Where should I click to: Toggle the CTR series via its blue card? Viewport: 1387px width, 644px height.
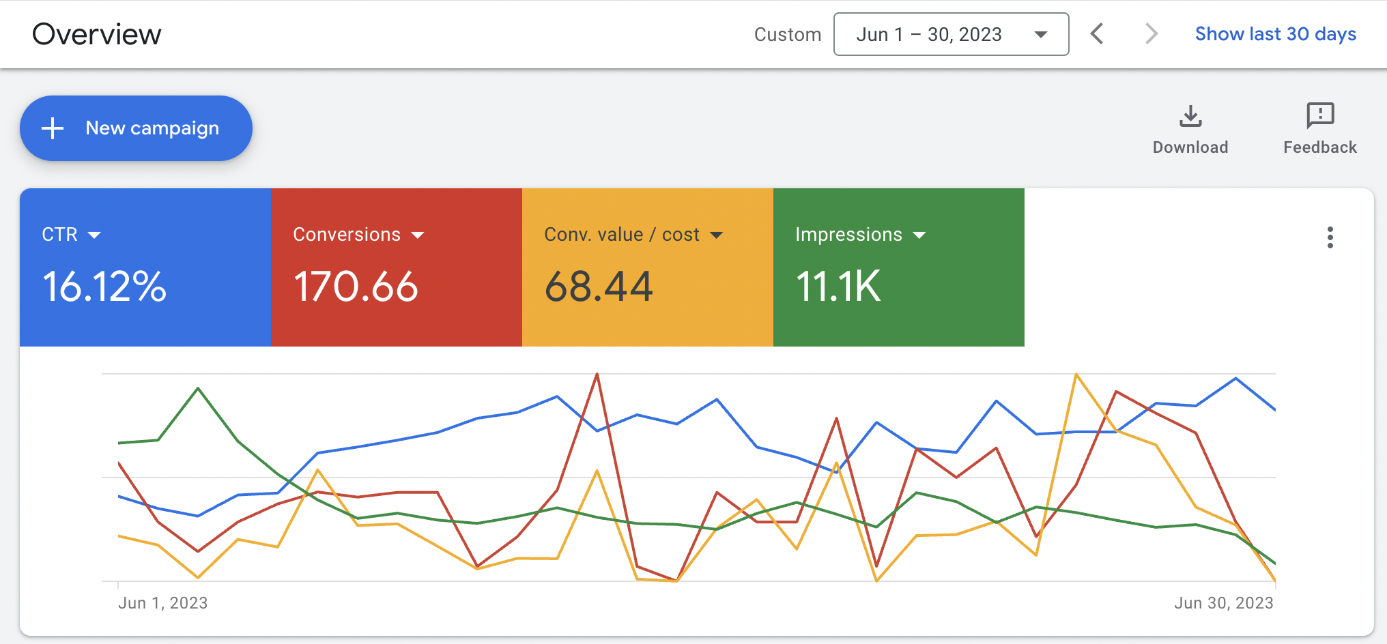coord(145,287)
